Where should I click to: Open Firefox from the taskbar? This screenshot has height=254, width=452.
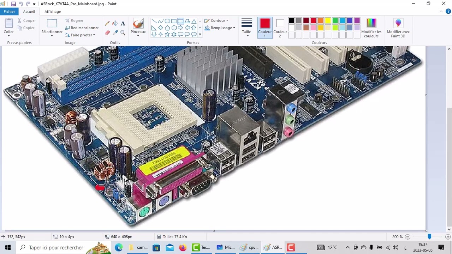183,247
